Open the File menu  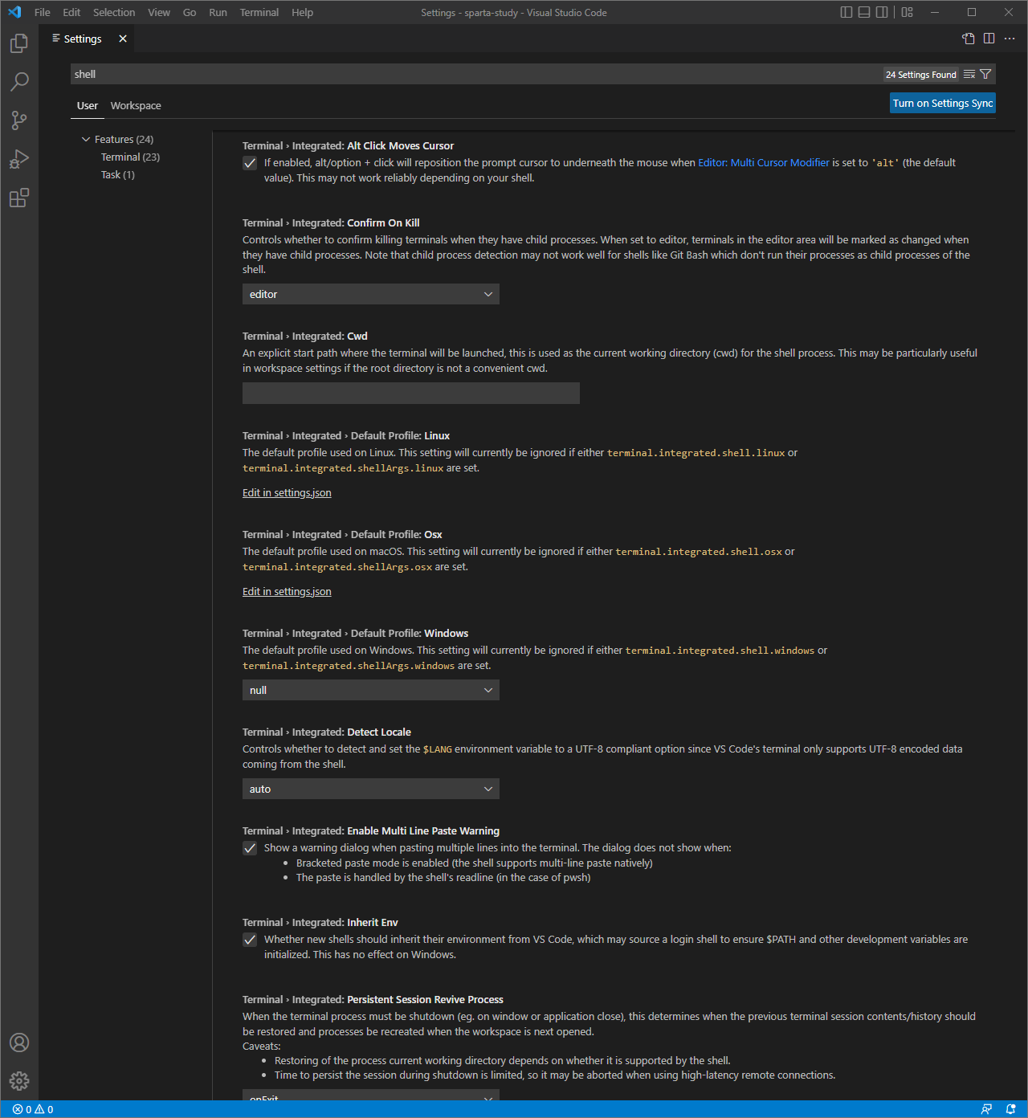pos(43,12)
